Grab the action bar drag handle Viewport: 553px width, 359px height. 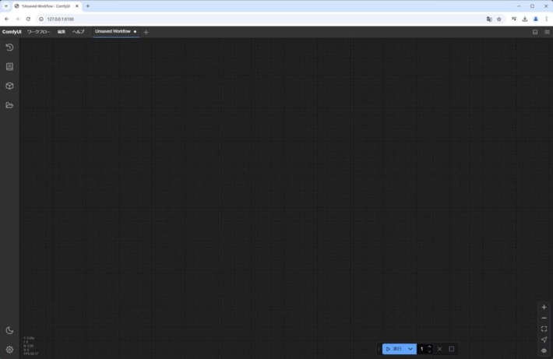pyautogui.click(x=379, y=349)
